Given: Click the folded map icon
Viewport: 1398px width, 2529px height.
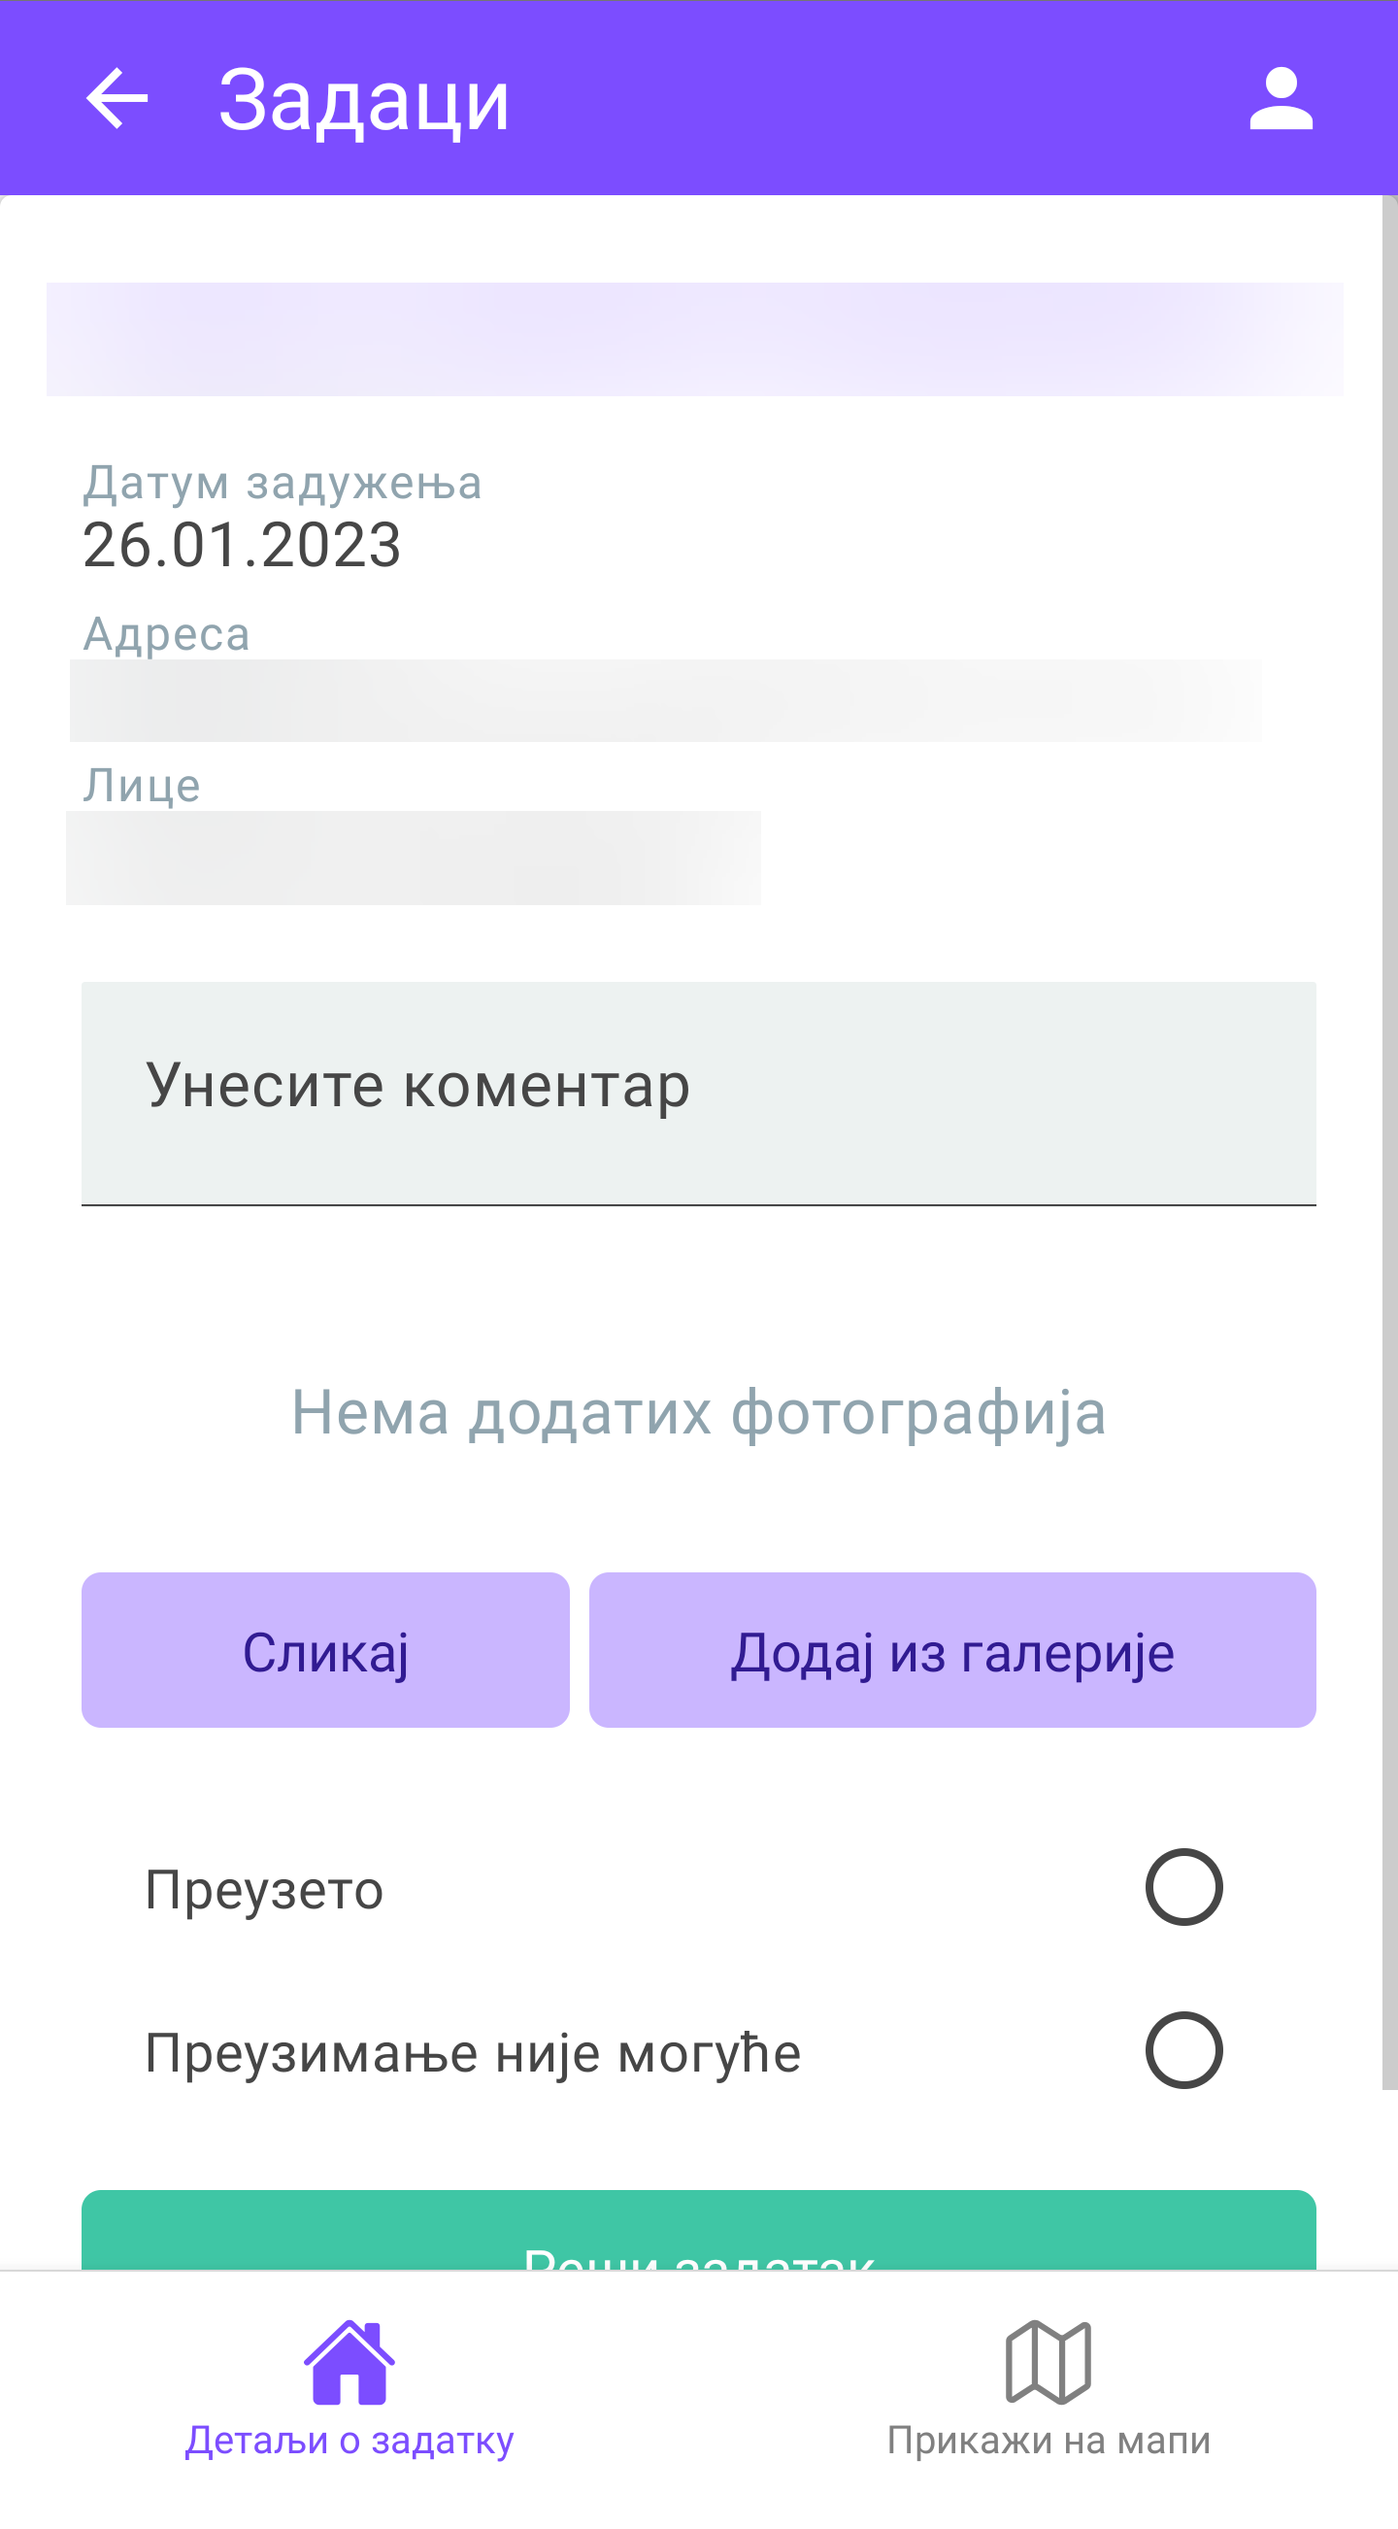Looking at the screenshot, I should tap(1048, 2362).
